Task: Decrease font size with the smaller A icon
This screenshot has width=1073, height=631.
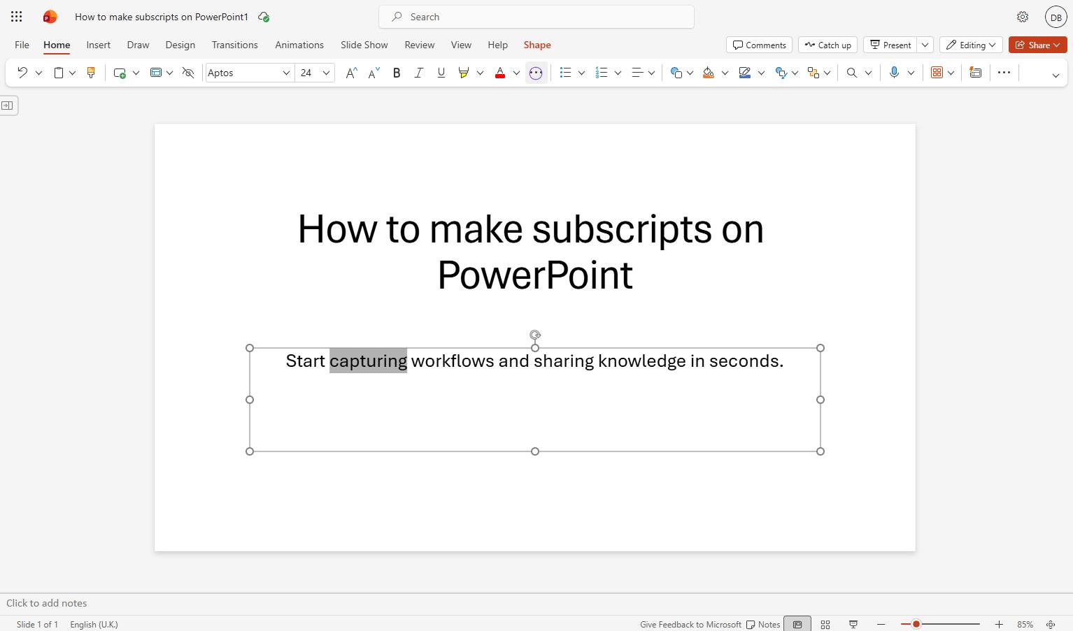Action: [374, 73]
